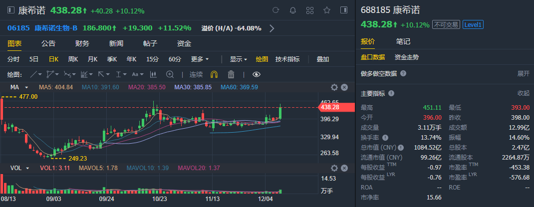Select the 月K period

pos(93,59)
